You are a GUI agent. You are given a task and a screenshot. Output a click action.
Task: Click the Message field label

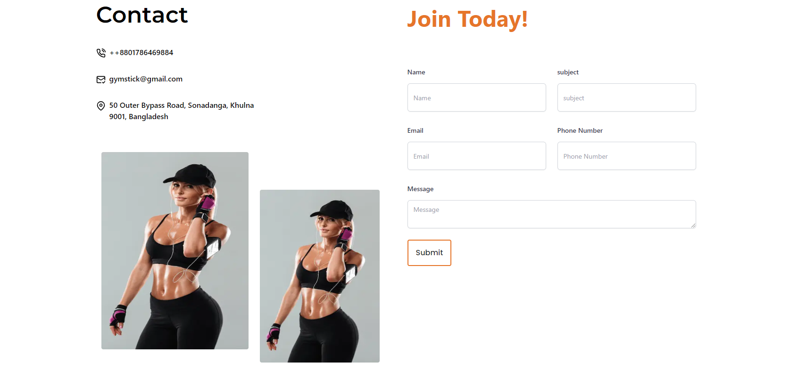(420, 189)
